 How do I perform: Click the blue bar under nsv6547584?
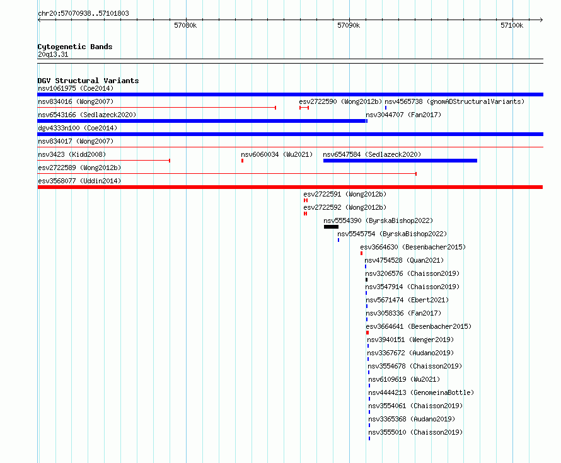[x=400, y=161]
